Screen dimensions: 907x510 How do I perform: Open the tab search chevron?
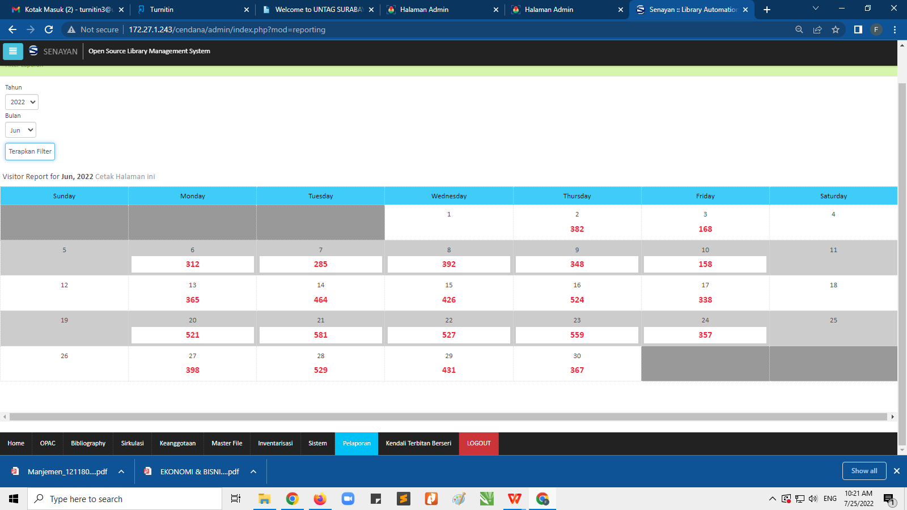816,8
